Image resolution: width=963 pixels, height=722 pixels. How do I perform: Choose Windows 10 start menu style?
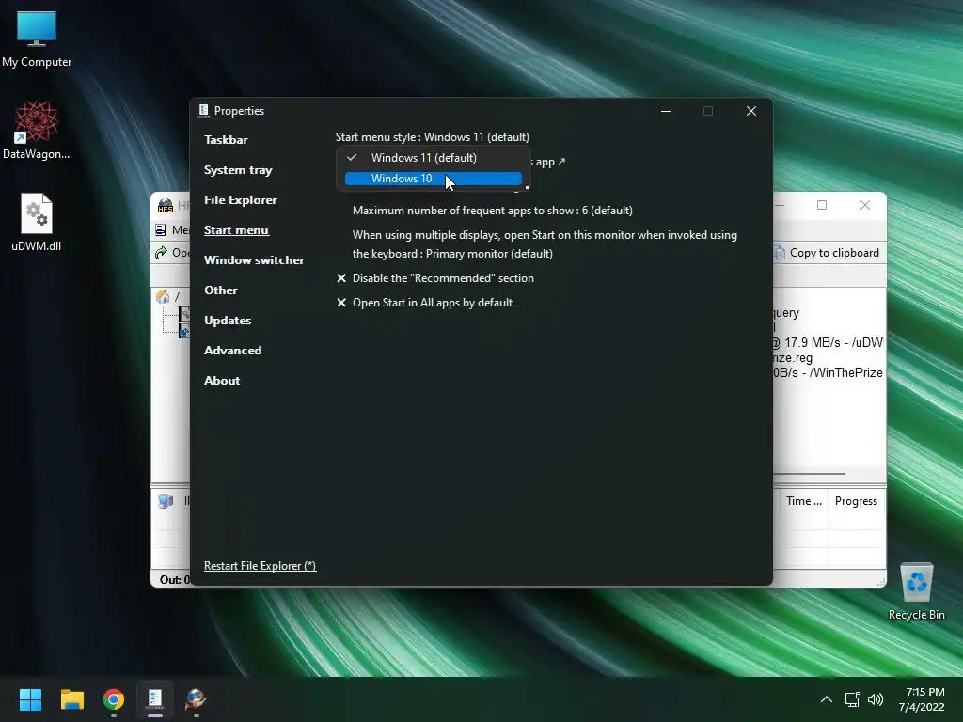coord(433,179)
